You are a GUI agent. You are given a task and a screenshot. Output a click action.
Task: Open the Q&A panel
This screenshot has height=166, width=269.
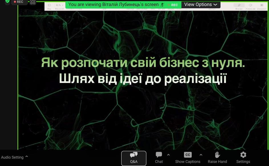[x=134, y=158]
